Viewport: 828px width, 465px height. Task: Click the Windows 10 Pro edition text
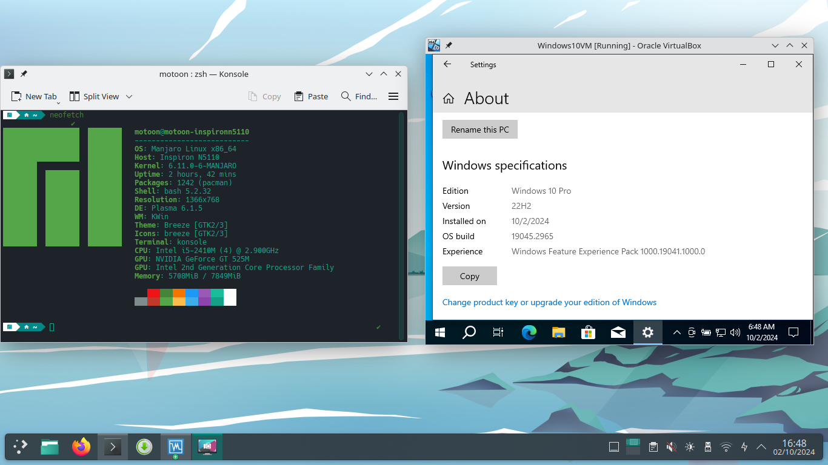(541, 191)
